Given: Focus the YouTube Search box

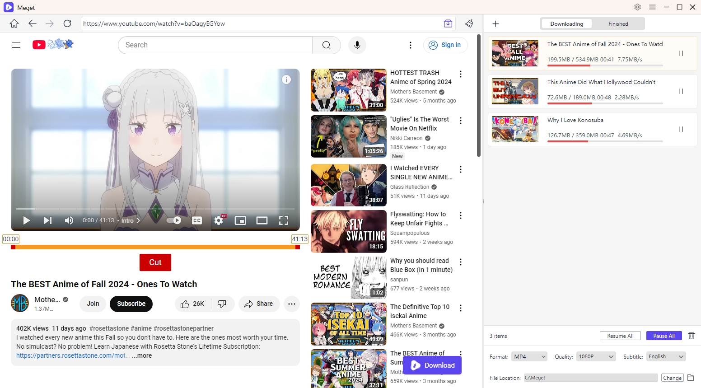Looking at the screenshot, I should pos(215,45).
